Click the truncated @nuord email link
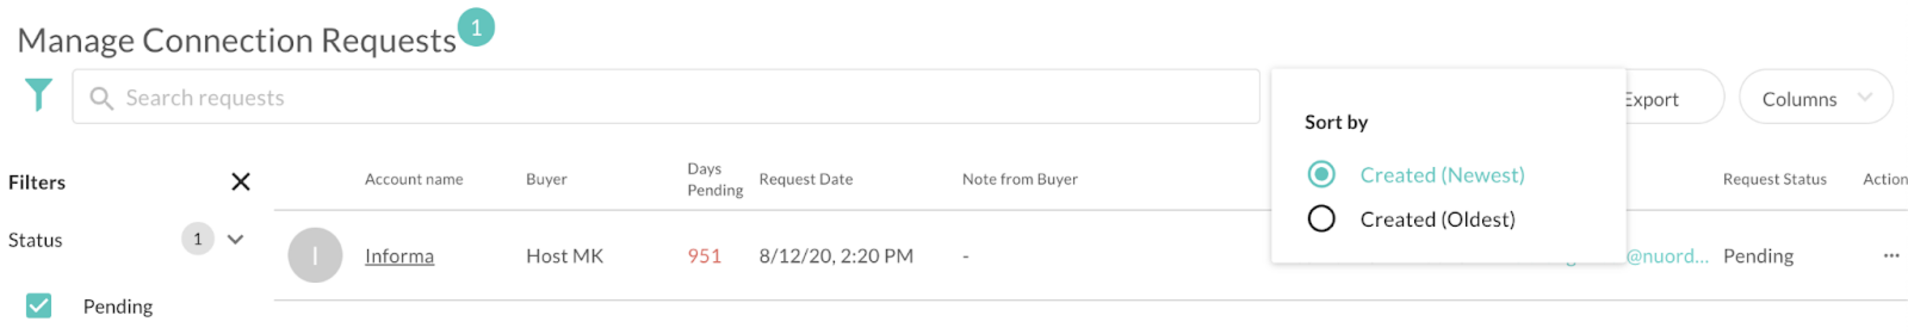 (1667, 255)
